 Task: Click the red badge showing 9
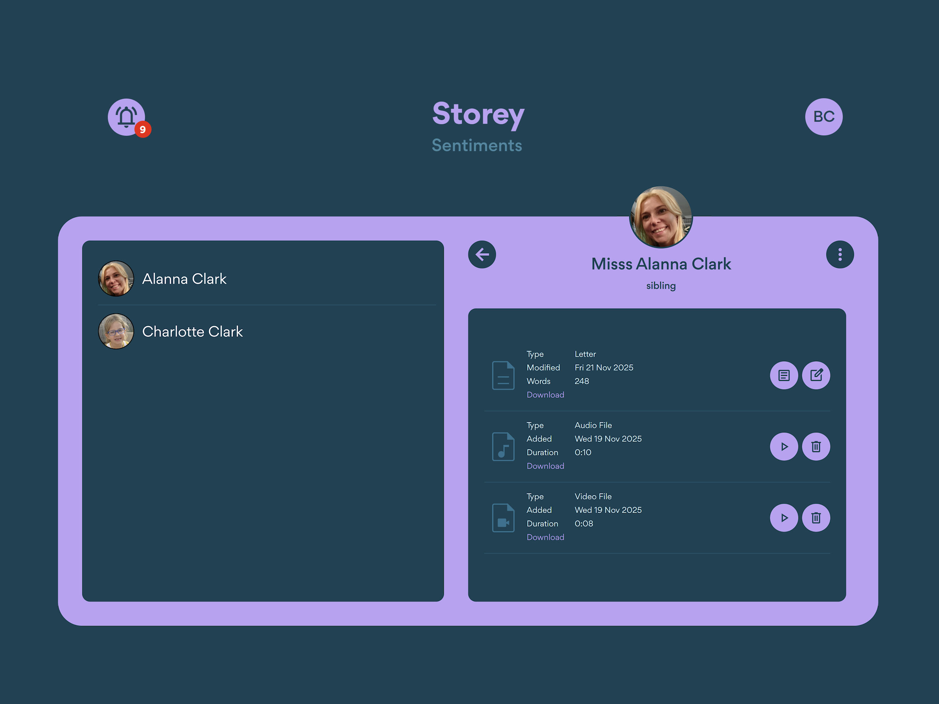143,129
